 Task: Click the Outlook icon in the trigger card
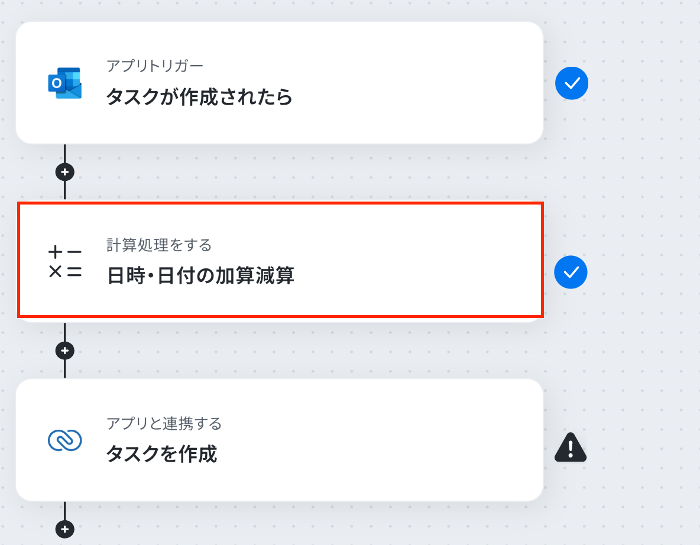[x=64, y=83]
